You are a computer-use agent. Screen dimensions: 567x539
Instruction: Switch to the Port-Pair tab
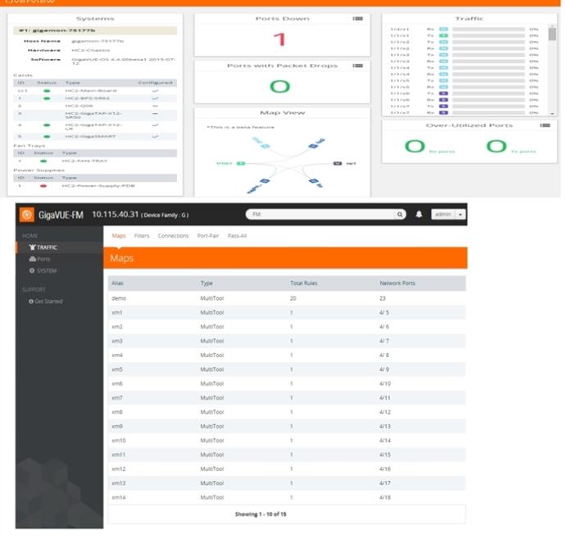click(x=208, y=236)
